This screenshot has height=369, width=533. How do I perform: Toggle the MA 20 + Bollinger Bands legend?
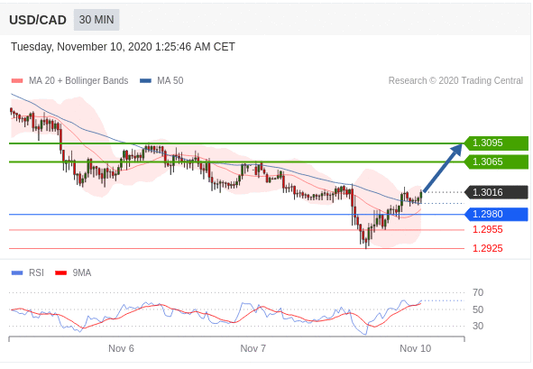pyautogui.click(x=78, y=80)
